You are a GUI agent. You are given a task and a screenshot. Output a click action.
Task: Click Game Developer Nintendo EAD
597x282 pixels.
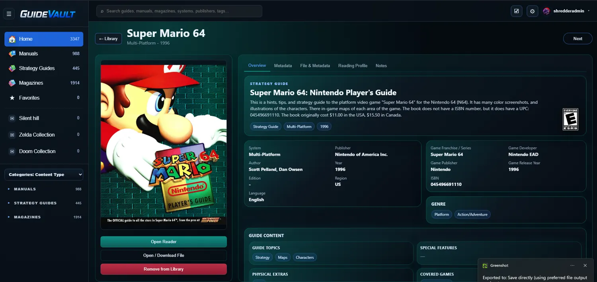[x=523, y=155]
